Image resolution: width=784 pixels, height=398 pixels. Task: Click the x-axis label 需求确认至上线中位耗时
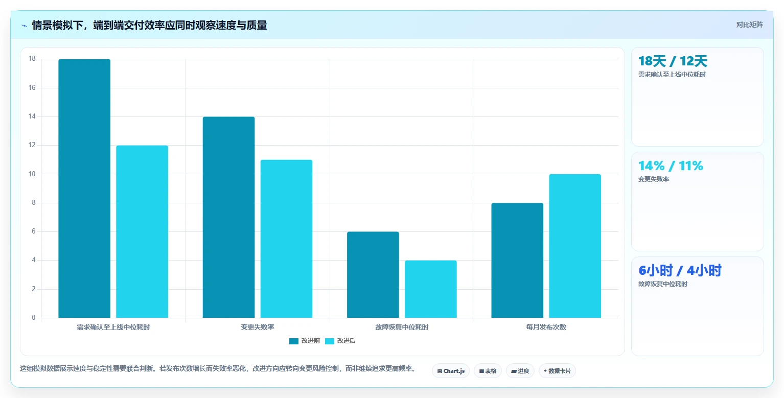coord(113,327)
